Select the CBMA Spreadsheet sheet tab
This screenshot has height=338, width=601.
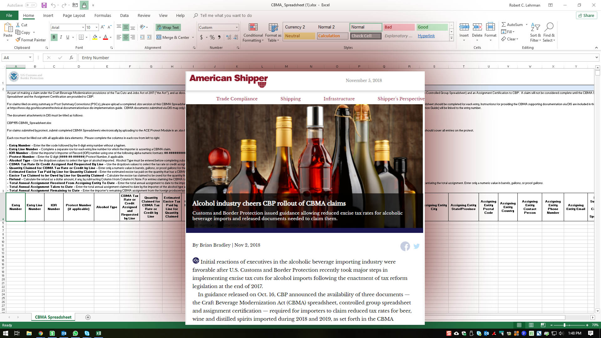(53, 317)
